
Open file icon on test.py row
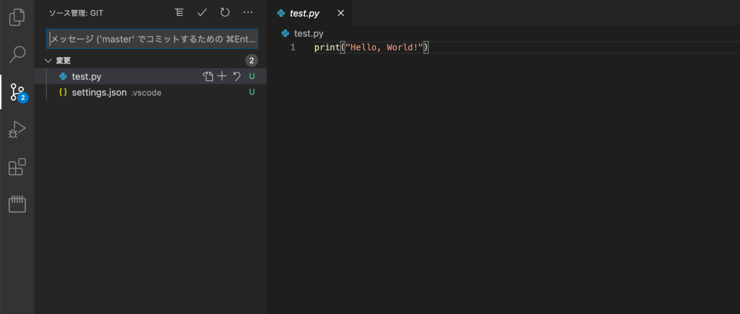(208, 76)
